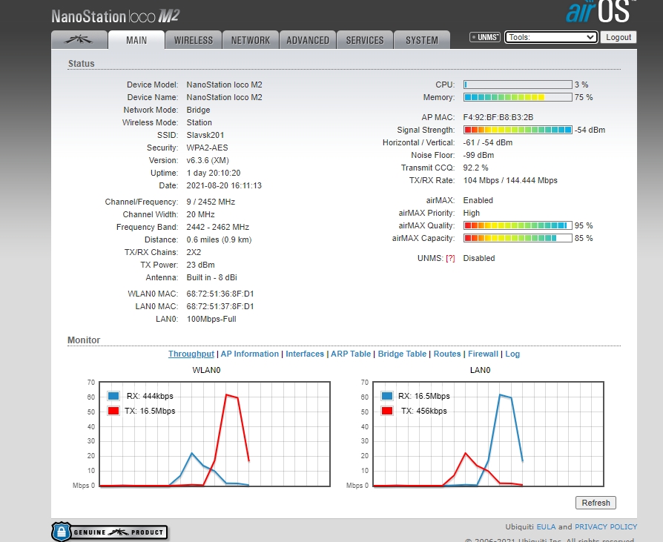This screenshot has width=663, height=542.
Task: Open the Bridge Table link
Action: coord(402,354)
